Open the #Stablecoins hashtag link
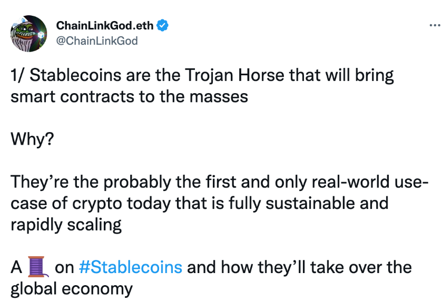This screenshot has height=302, width=442. pyautogui.click(x=131, y=267)
